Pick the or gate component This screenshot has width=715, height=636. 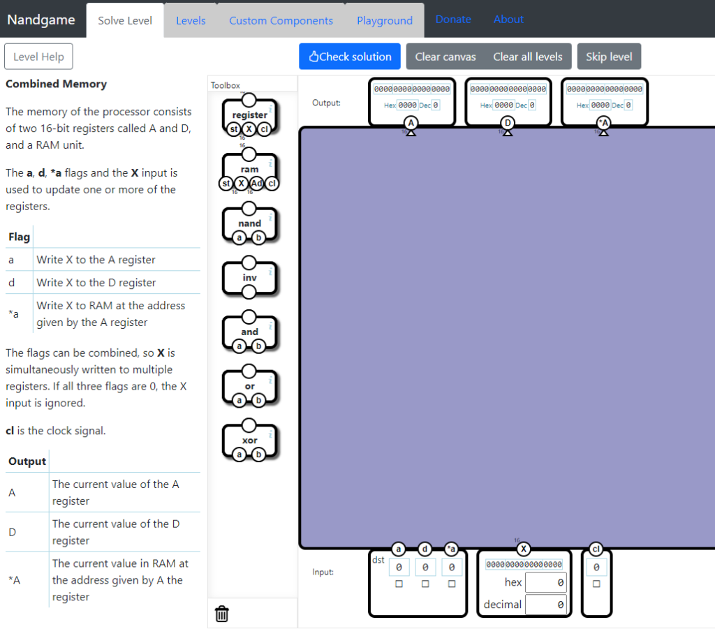[x=249, y=386]
